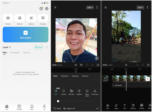
Task: Open the Edit scissors tool in toolbar
Action: pyautogui.click(x=108, y=106)
